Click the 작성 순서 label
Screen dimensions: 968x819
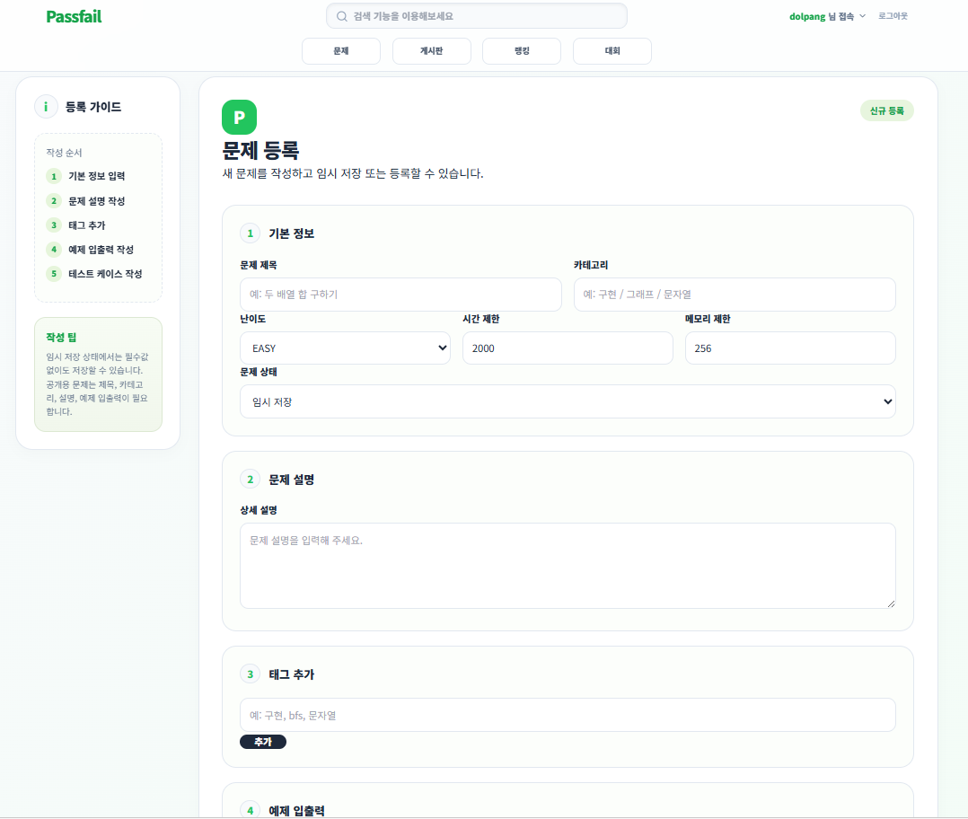(64, 153)
